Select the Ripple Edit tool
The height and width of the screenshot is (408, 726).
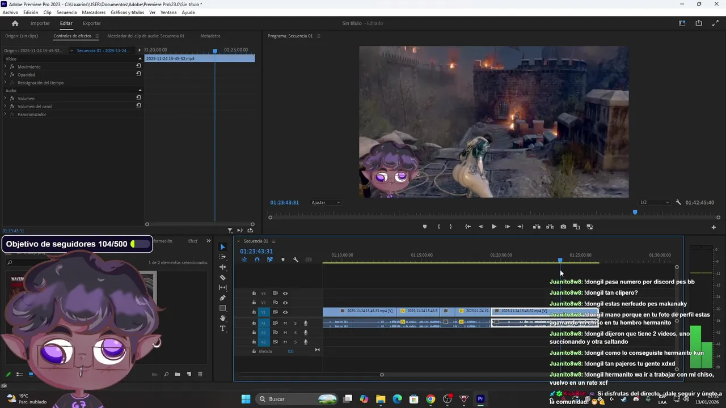[222, 267]
